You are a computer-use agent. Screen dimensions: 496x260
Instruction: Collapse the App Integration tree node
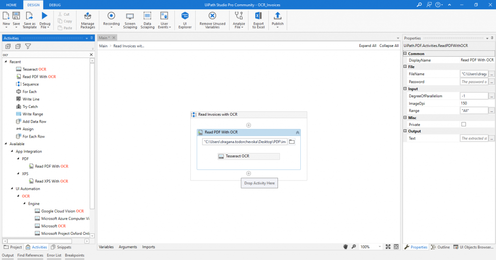click(12, 151)
